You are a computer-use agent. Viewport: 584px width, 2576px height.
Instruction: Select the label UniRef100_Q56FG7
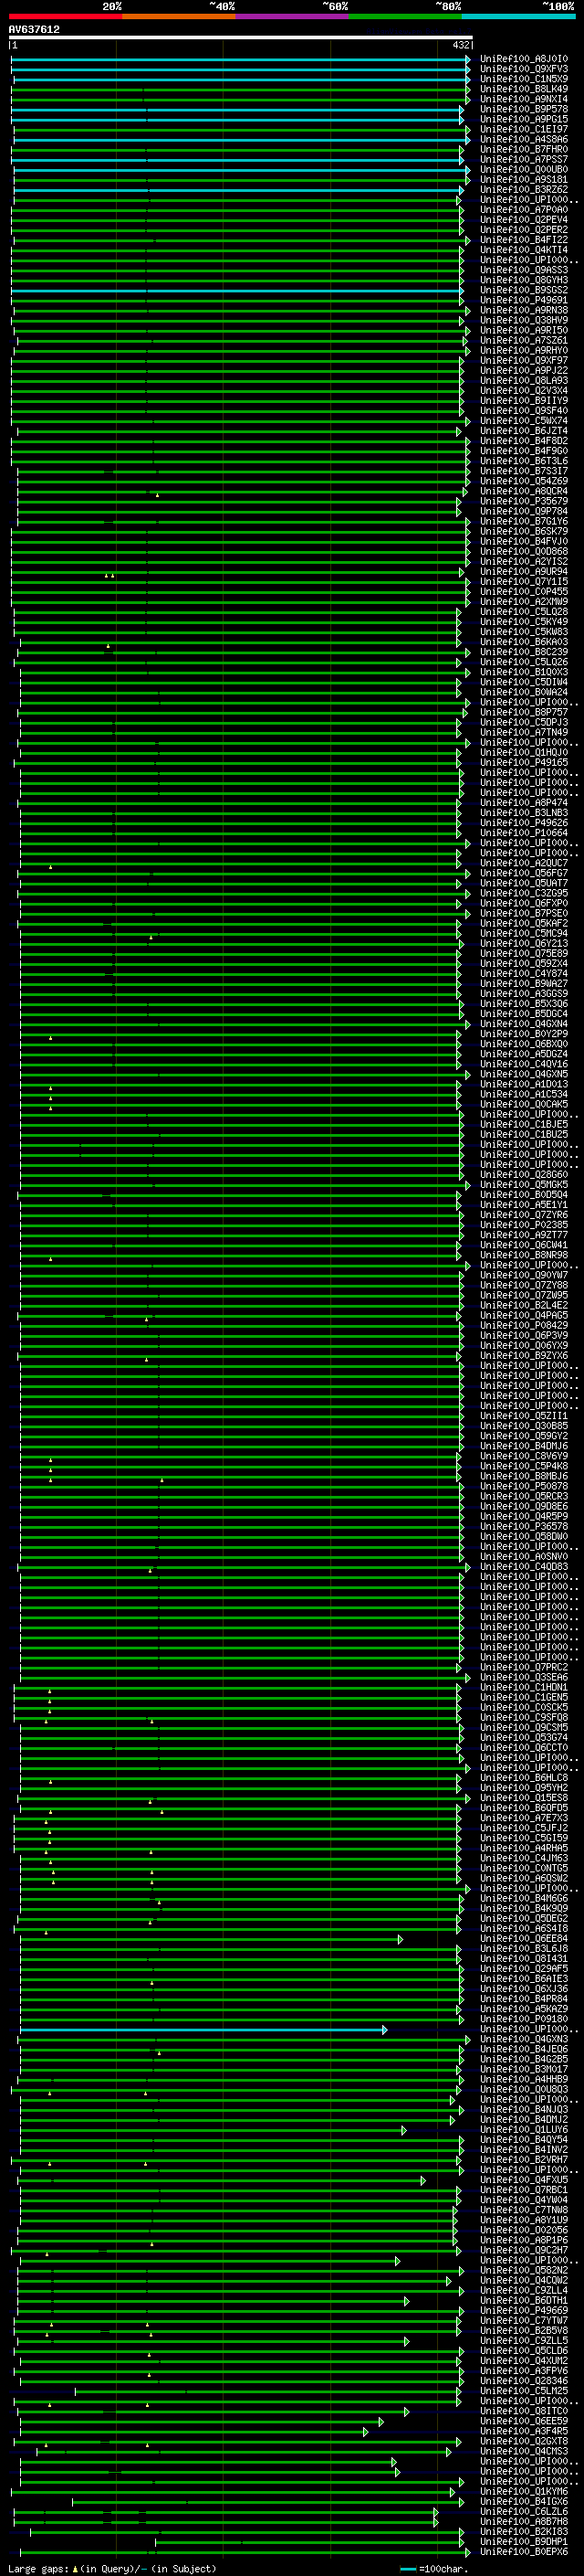click(524, 873)
